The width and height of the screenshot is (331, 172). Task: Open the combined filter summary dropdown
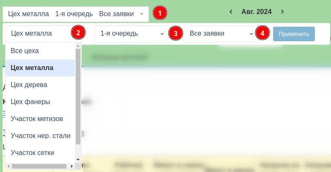click(x=76, y=14)
